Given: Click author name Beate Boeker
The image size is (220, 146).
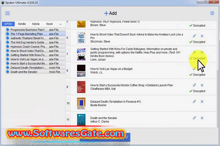Looking at the screenshot, I should pos(98,105).
